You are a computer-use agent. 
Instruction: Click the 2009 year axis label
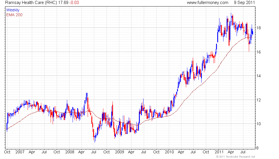click(x=120, y=152)
